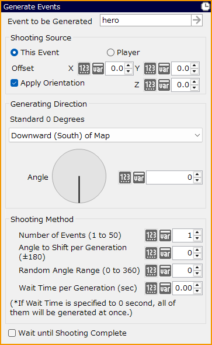This screenshot has width=212, height=345.
Task: Click the clock icon in title bar
Action: (206, 6)
